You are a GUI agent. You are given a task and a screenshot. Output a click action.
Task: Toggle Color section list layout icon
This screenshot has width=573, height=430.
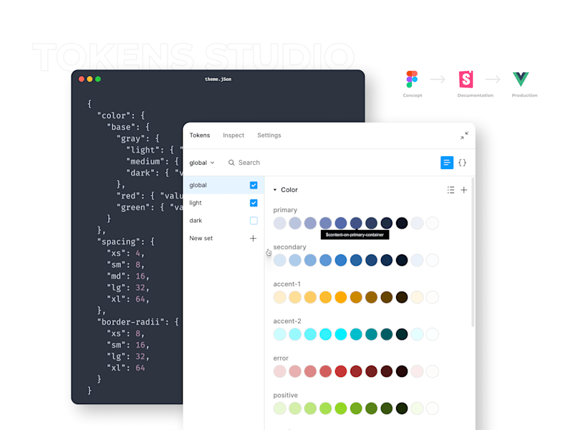click(x=451, y=190)
